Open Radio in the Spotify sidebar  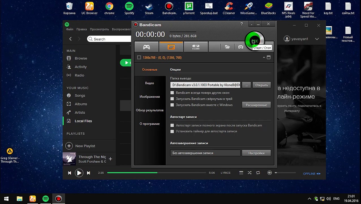coord(79,75)
